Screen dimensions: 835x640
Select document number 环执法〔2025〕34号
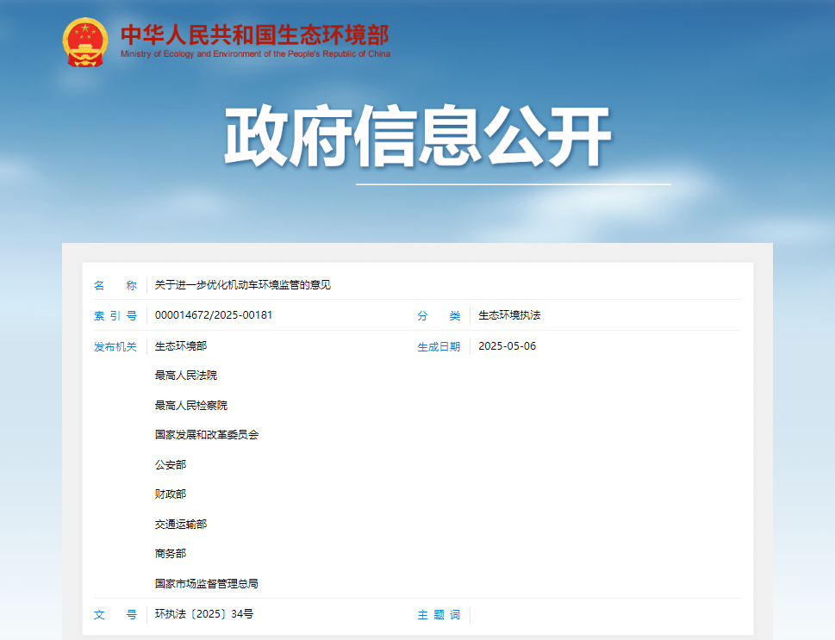204,614
